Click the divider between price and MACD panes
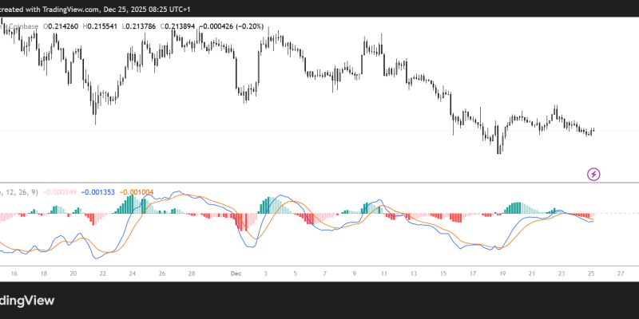This screenshot has width=639, height=319. [319, 182]
